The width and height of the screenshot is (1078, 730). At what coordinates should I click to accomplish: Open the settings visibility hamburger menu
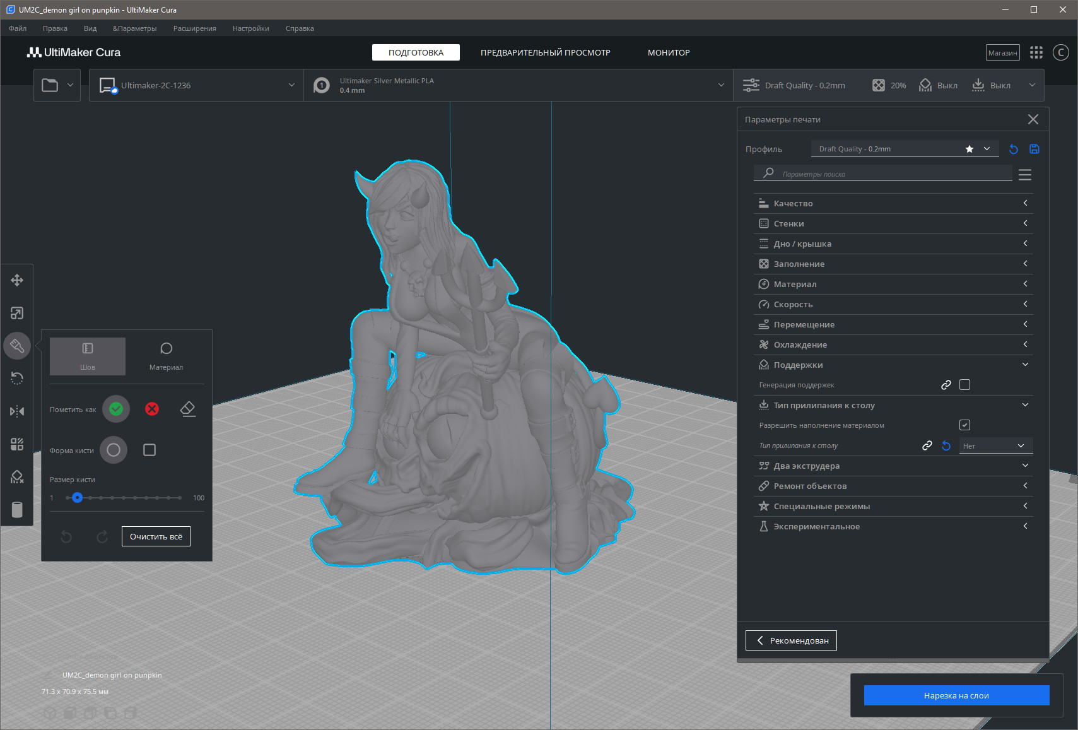[1025, 175]
